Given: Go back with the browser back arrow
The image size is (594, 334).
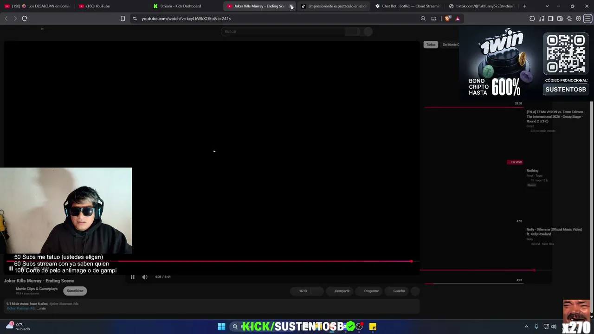Looking at the screenshot, I should tap(6, 19).
